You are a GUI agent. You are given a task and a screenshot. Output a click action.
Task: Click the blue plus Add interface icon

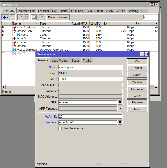pyautogui.click(x=4, y=17)
